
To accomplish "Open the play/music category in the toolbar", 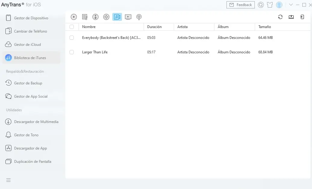I will click(73, 17).
